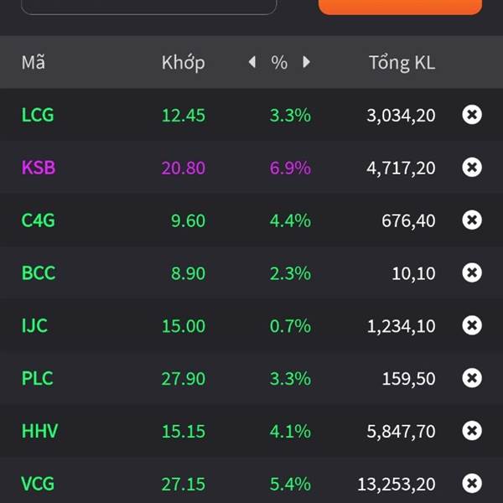Open the KSB stock symbol

[39, 168]
